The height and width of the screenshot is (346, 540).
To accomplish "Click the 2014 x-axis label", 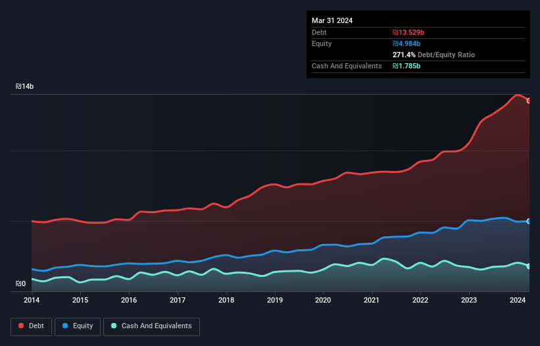I will coord(32,300).
